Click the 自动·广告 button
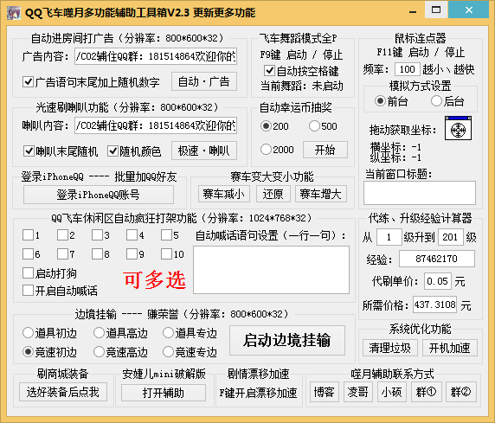This screenshot has width=495, height=423. [x=204, y=81]
